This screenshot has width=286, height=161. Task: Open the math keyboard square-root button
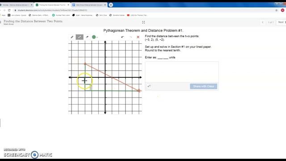149,86
